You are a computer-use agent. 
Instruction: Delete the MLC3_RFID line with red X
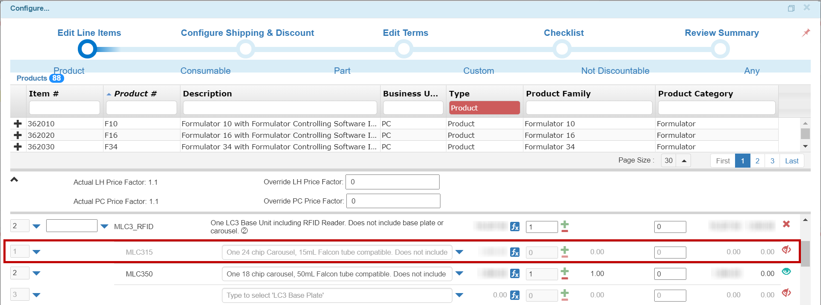point(786,224)
